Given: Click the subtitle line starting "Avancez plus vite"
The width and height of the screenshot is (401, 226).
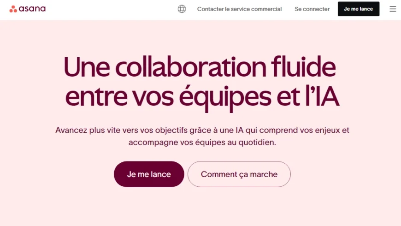Looking at the screenshot, I should coord(202,130).
